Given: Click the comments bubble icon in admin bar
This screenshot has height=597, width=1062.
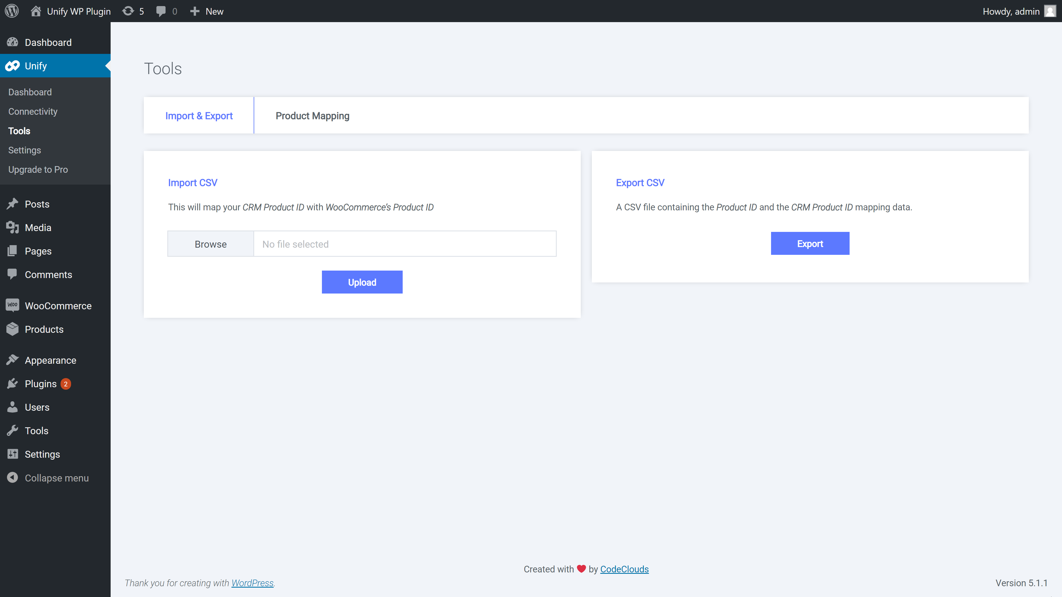Looking at the screenshot, I should (x=161, y=11).
